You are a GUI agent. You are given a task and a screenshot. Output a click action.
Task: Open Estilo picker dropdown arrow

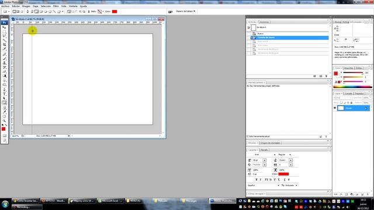tap(103, 12)
